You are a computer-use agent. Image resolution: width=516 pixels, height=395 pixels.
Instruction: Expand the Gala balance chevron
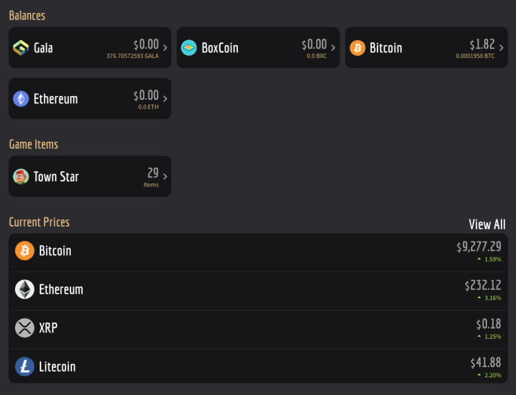point(165,47)
